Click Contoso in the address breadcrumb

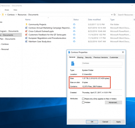(11, 14)
